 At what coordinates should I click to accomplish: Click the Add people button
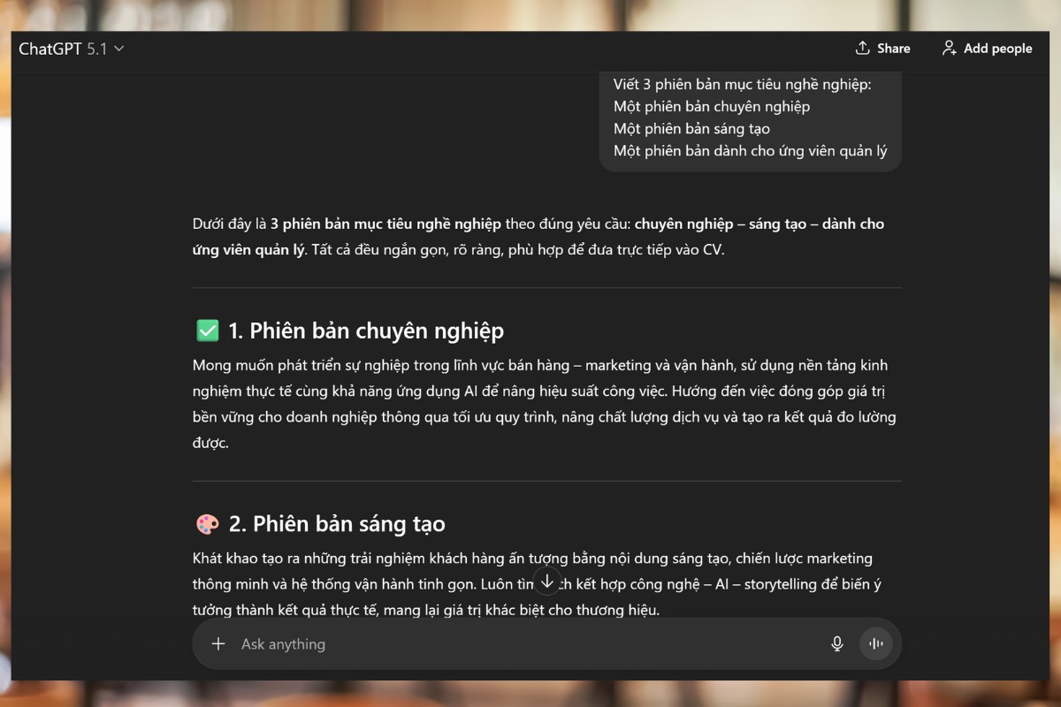click(987, 49)
